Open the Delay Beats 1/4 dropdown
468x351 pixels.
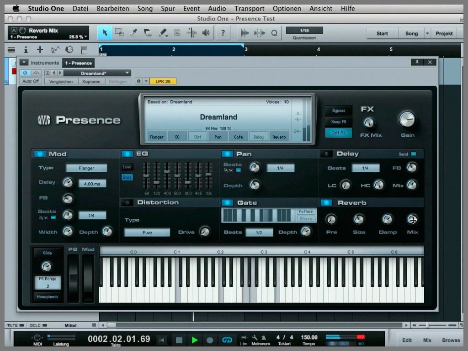pyautogui.click(x=365, y=168)
